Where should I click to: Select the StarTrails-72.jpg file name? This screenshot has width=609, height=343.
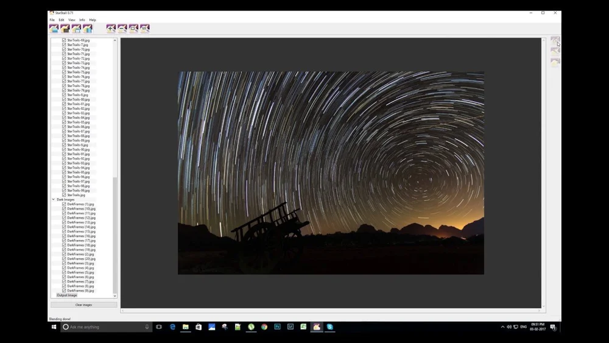click(78, 58)
